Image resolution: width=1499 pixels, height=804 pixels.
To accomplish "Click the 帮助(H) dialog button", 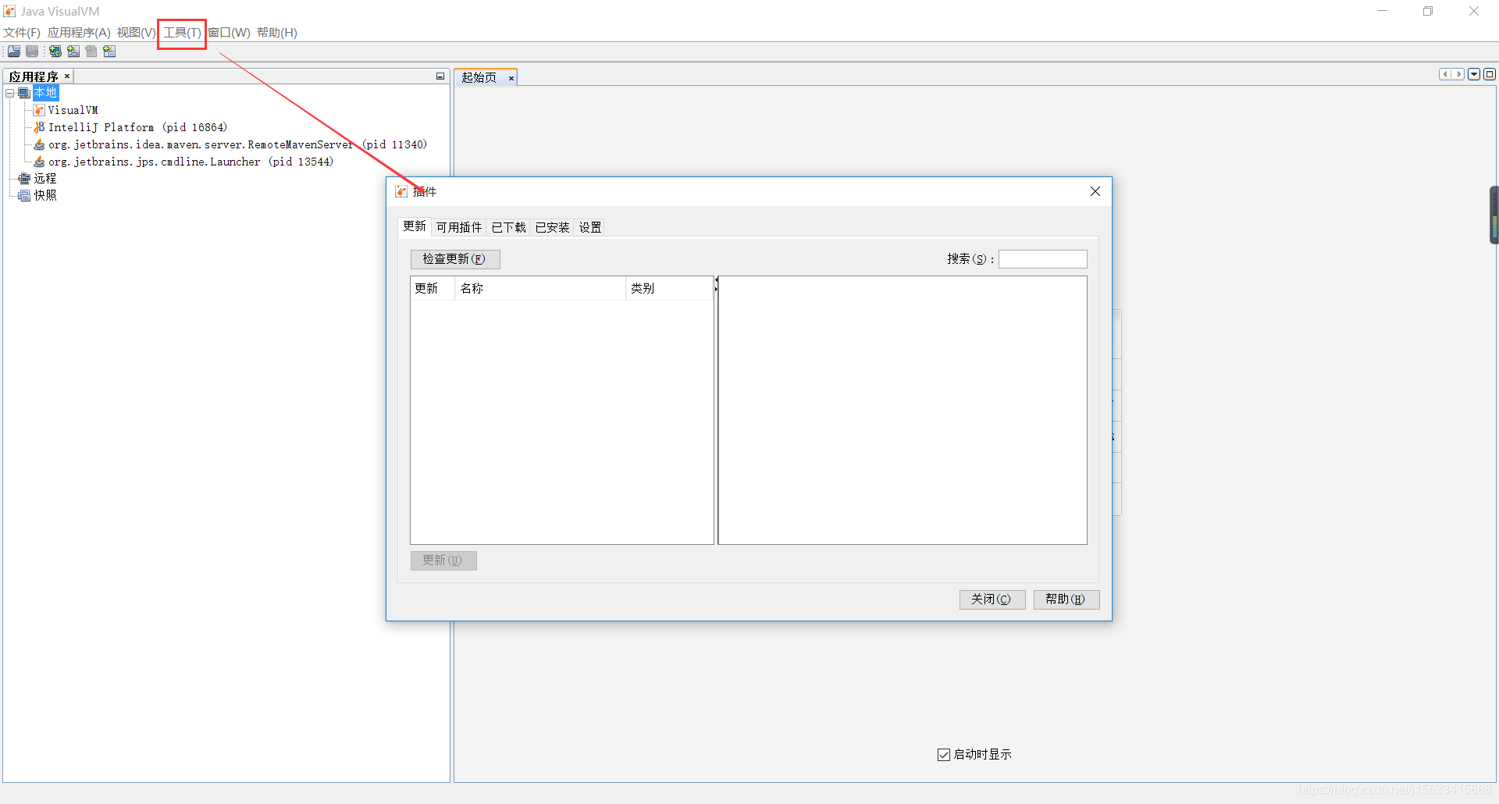I will pos(1066,599).
